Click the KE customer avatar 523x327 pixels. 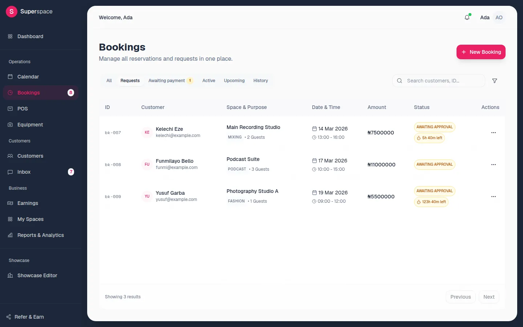click(147, 133)
